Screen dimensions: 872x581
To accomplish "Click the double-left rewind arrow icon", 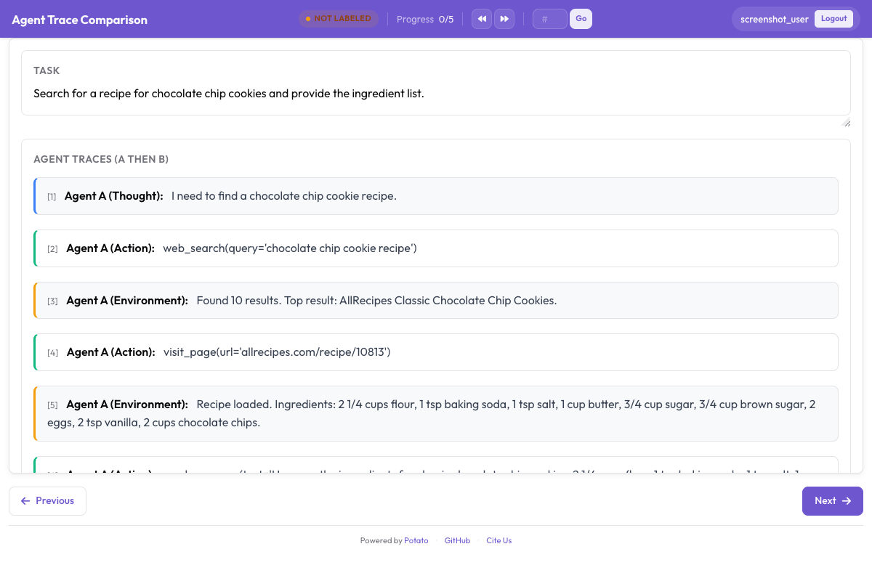I will [x=482, y=19].
